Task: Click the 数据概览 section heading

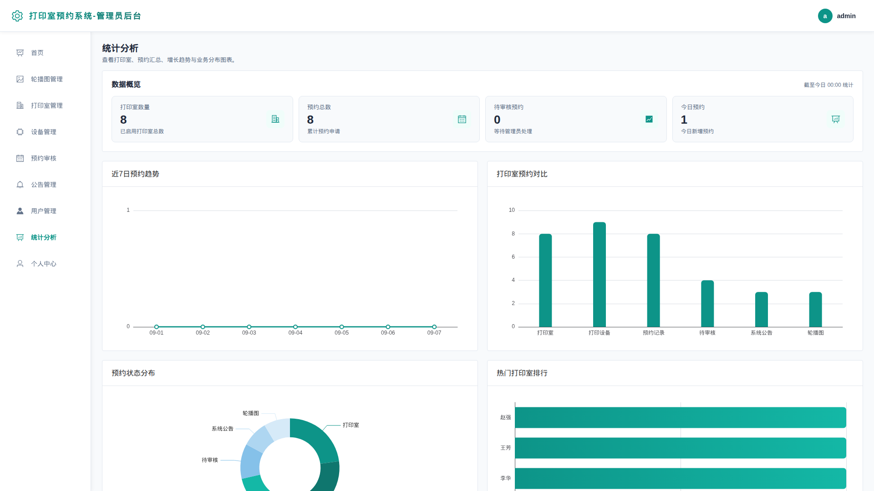Action: point(126,85)
